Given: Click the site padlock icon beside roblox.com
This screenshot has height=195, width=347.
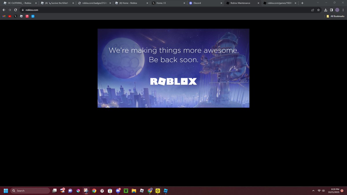Looking at the screenshot, I should pyautogui.click(x=23, y=10).
